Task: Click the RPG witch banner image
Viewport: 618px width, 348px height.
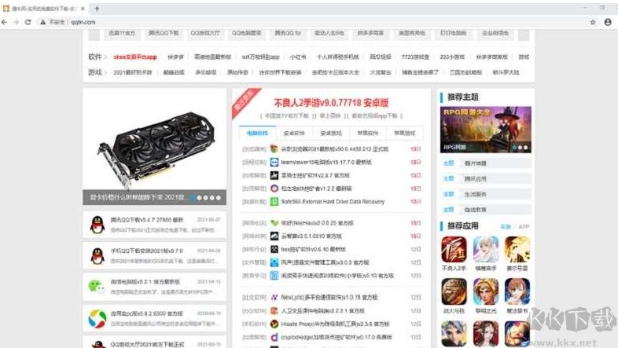Action: tap(486, 130)
